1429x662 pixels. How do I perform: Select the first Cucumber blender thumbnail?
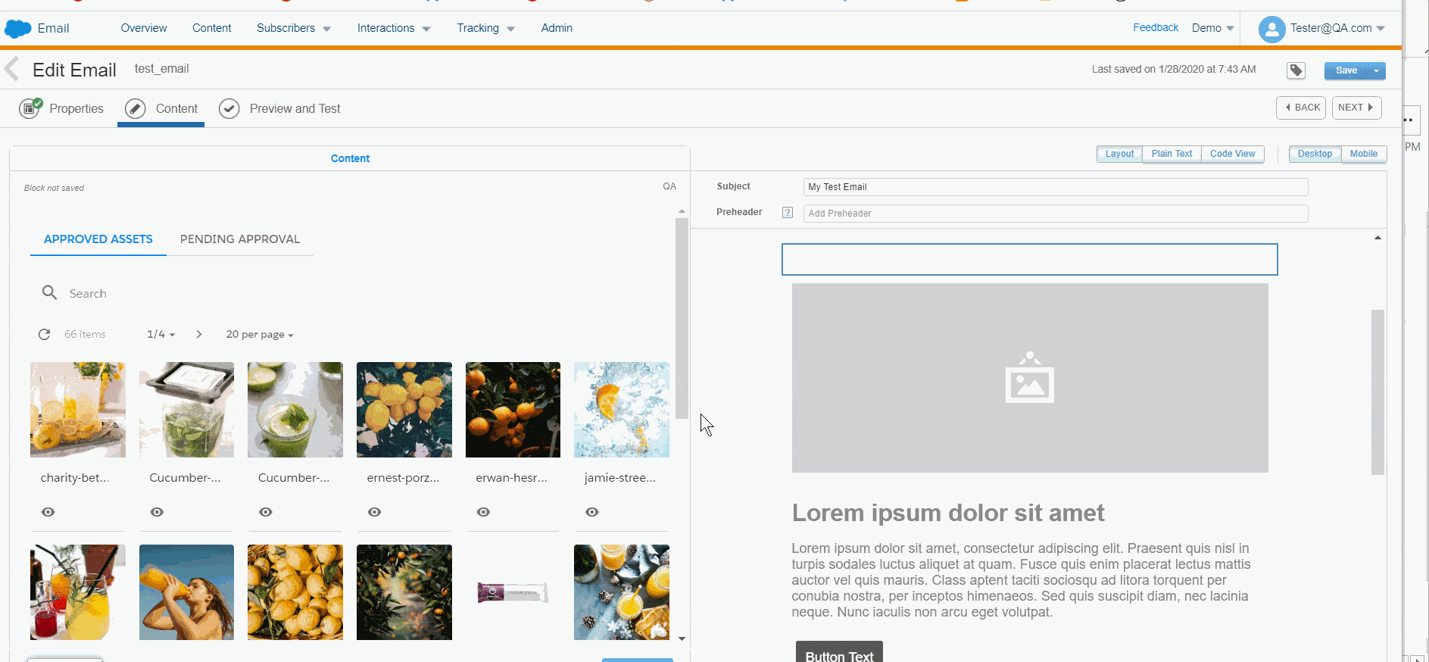pos(186,410)
